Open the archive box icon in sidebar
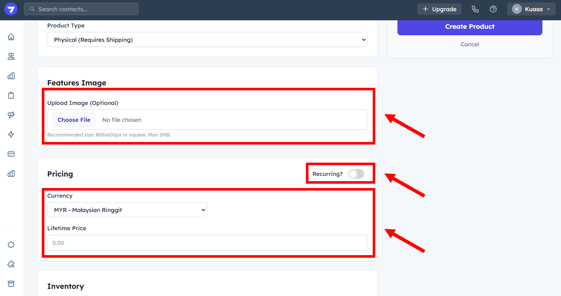 pos(11,284)
